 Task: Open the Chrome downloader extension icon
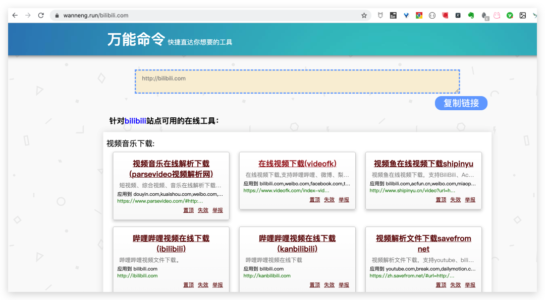[419, 15]
